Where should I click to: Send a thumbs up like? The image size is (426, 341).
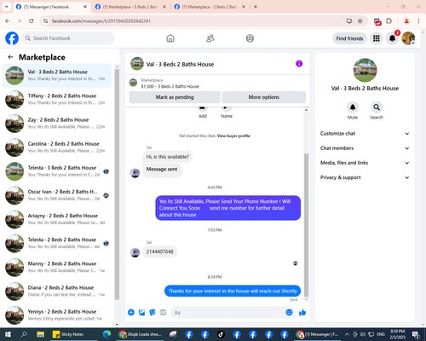point(302,313)
